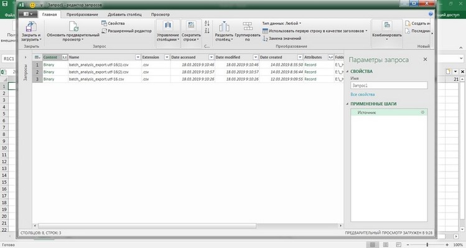Click the Refresh Preview page icon

click(x=73, y=27)
